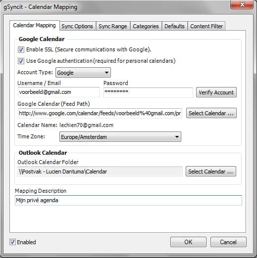Click Select Calendar next to the Feed Path
This screenshot has height=258, width=257.
pos(211,113)
